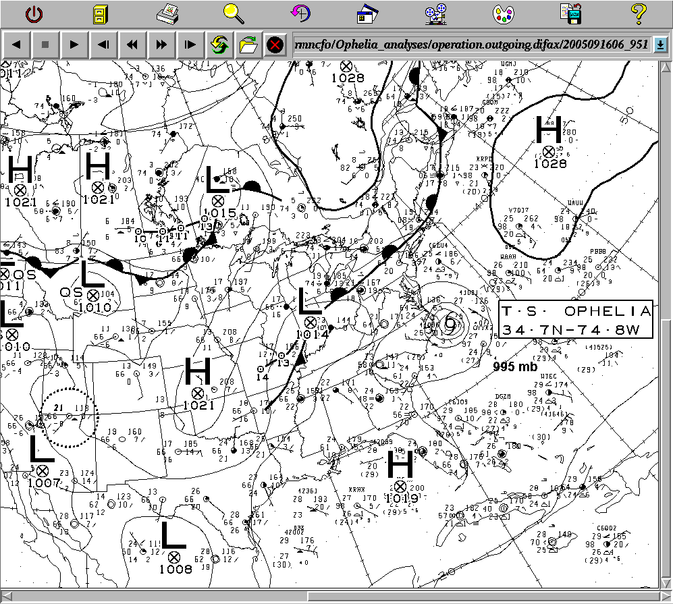Viewport: 673px width, 604px height.
Task: Click the film projector animation icon
Action: [435, 13]
